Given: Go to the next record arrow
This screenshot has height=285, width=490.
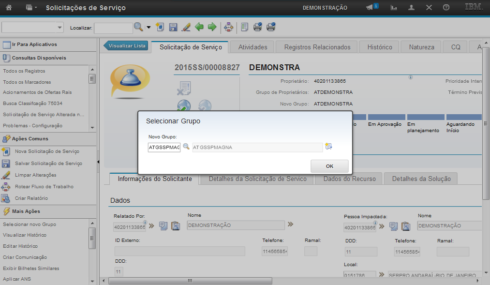Looking at the screenshot, I should tap(212, 27).
